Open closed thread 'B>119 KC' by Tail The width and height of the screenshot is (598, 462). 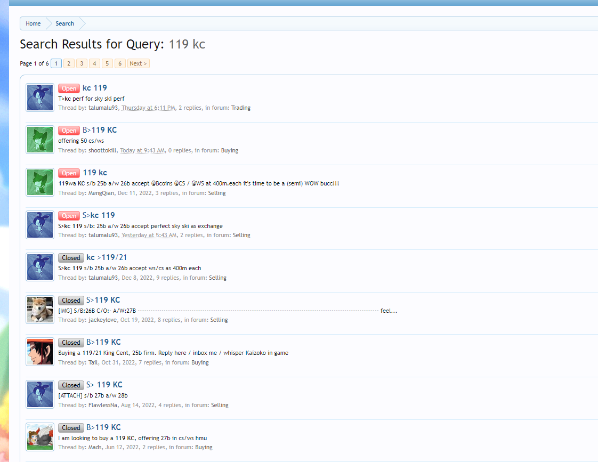click(x=103, y=342)
